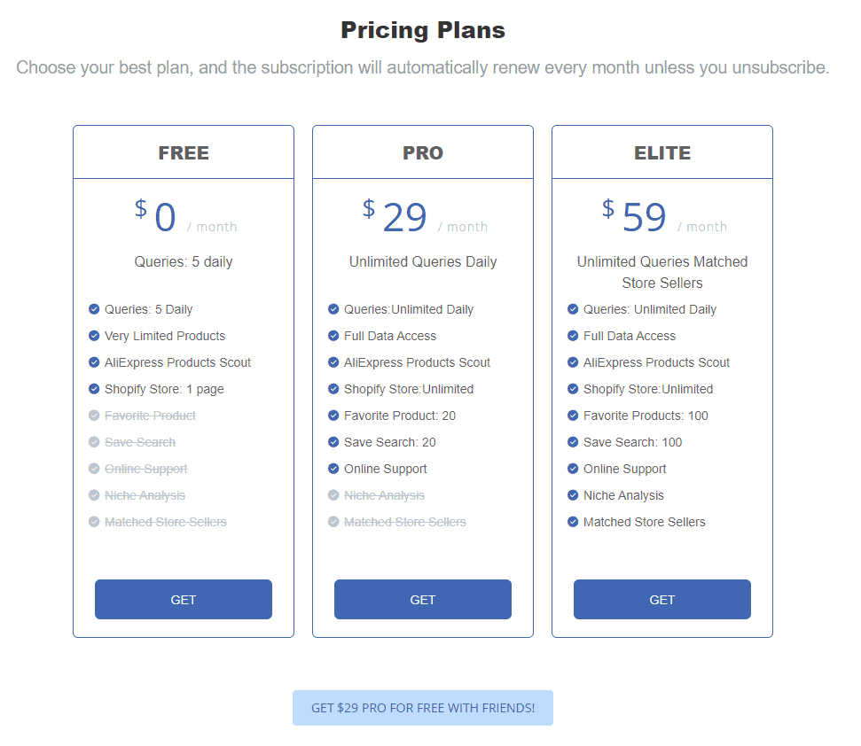Select the check icon next to Shopify Store:Unlimited under PRO
861x746 pixels.
pyautogui.click(x=333, y=389)
